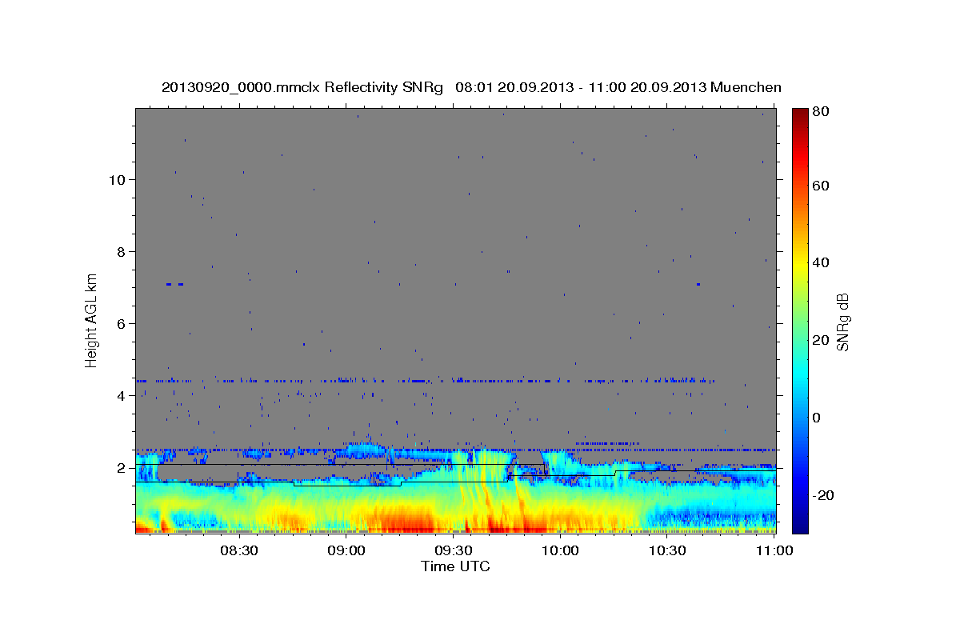Image resolution: width=960 pixels, height=640 pixels.
Task: Click the plot title '20130920_0000.mmclx Reflectivity SNRg'
Action: pos(302,87)
